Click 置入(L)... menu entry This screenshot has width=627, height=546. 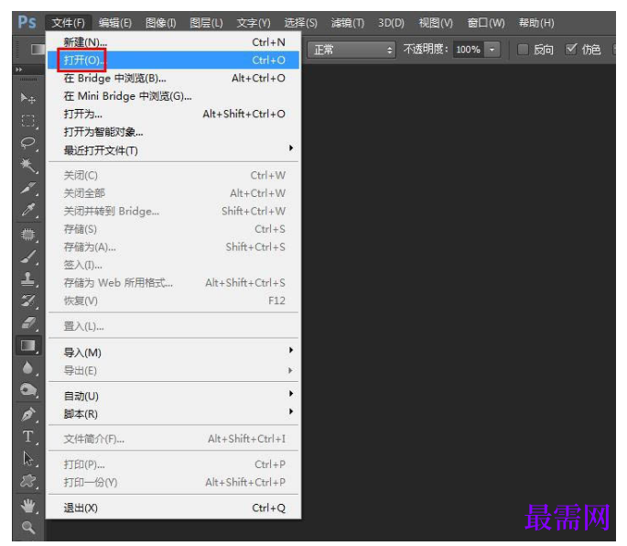[x=173, y=326]
